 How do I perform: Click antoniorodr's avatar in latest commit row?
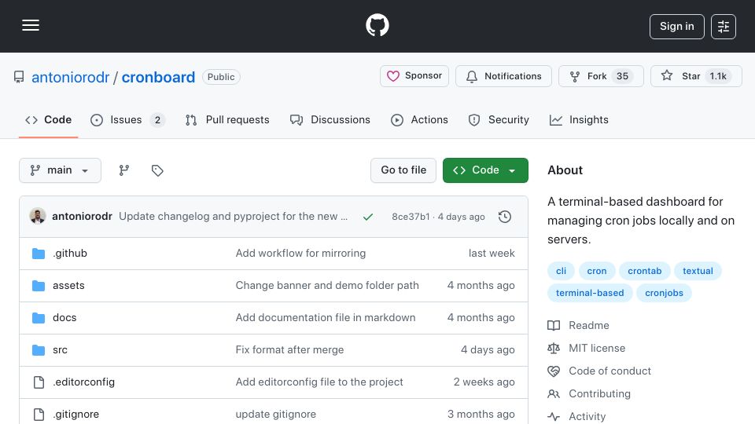click(x=38, y=217)
